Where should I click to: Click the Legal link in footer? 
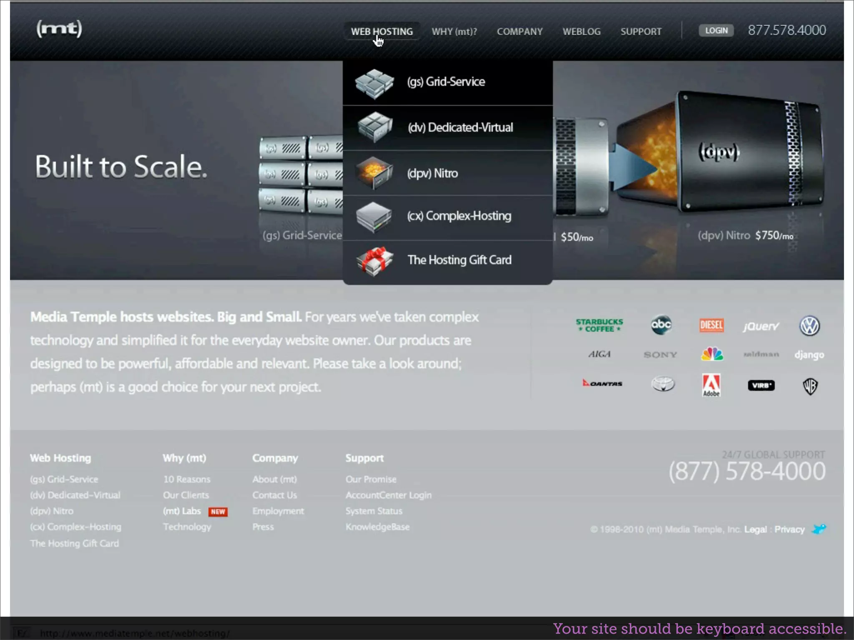(x=755, y=530)
